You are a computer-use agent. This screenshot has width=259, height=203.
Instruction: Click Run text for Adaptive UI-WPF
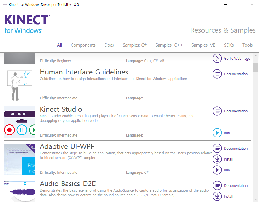tap(227, 170)
